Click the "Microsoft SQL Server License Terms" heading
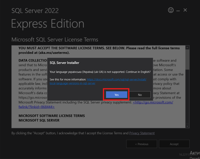This screenshot has height=159, width=200. [x=55, y=40]
